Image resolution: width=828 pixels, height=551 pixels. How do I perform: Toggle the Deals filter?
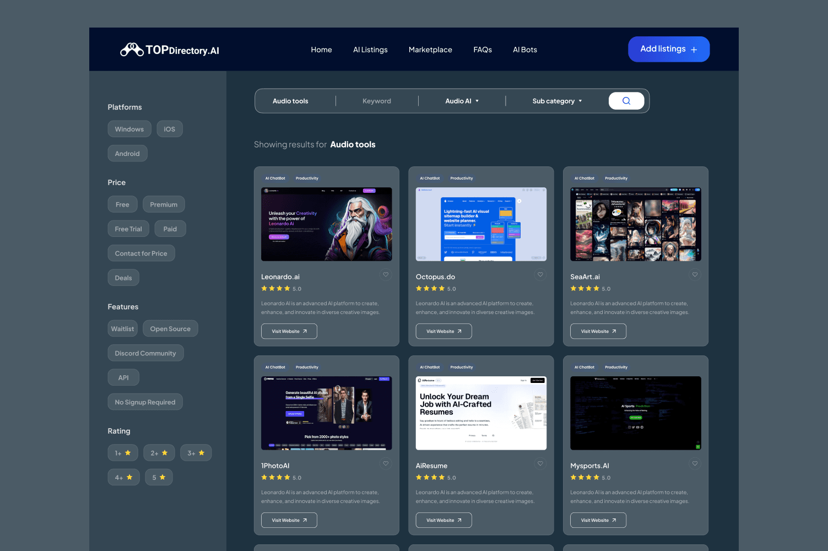[123, 278]
